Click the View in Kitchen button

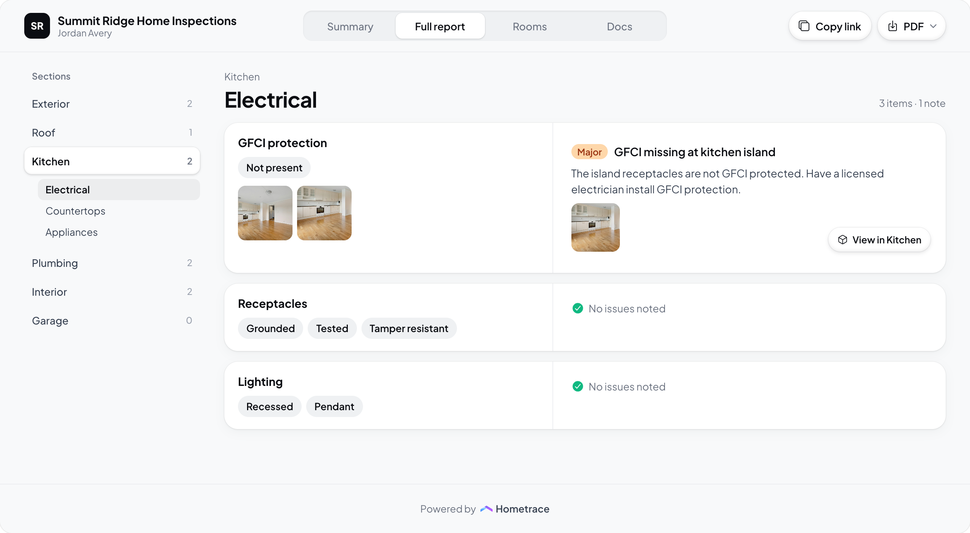tap(879, 240)
